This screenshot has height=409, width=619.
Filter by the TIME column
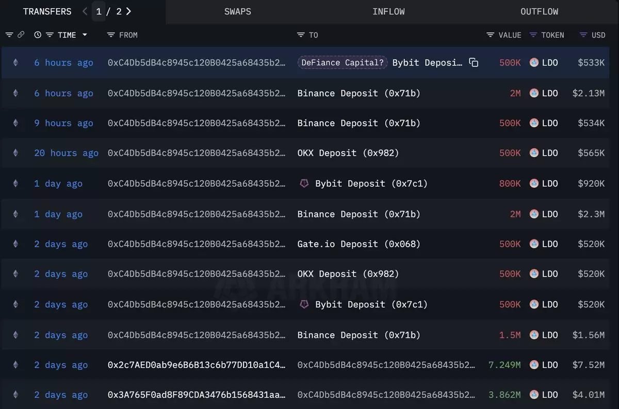[x=50, y=35]
